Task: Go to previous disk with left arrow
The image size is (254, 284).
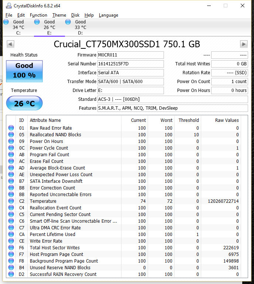Action: [10, 44]
